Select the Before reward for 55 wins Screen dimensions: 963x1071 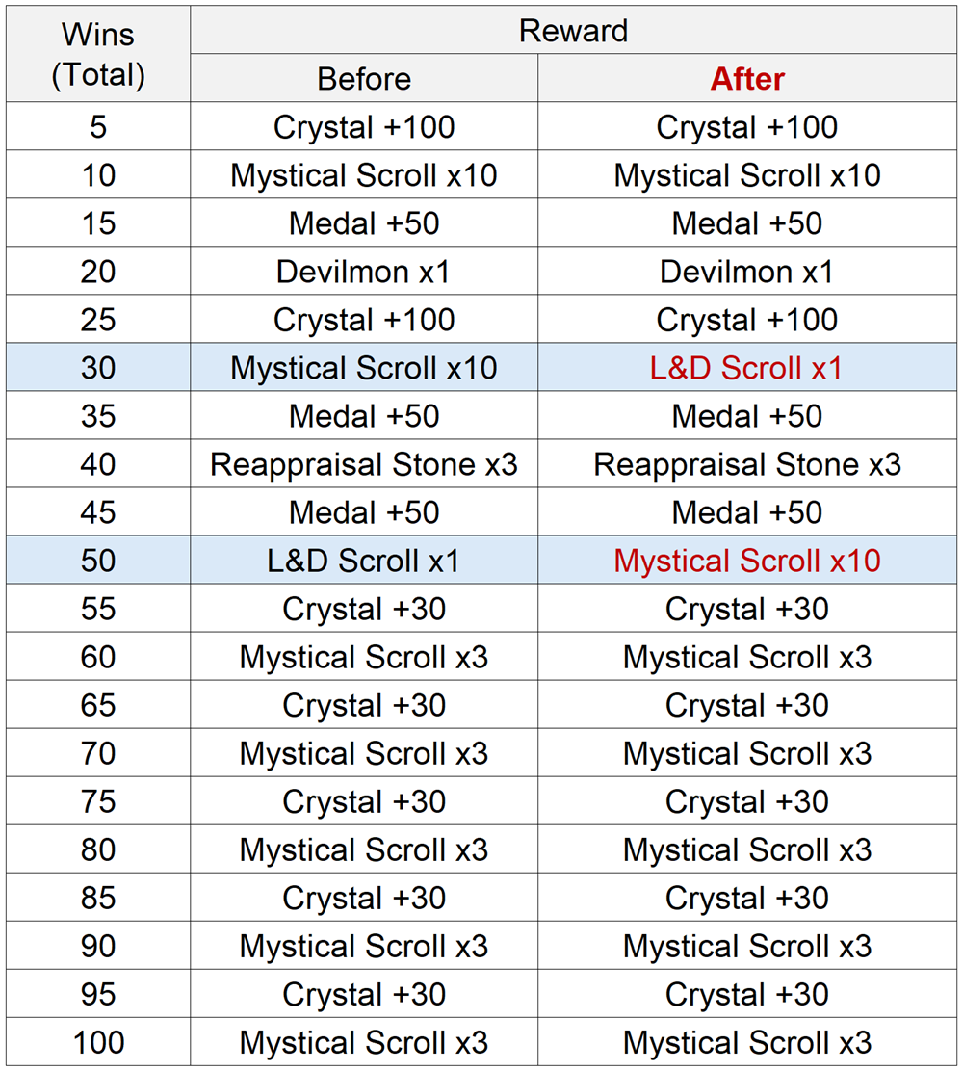point(364,609)
